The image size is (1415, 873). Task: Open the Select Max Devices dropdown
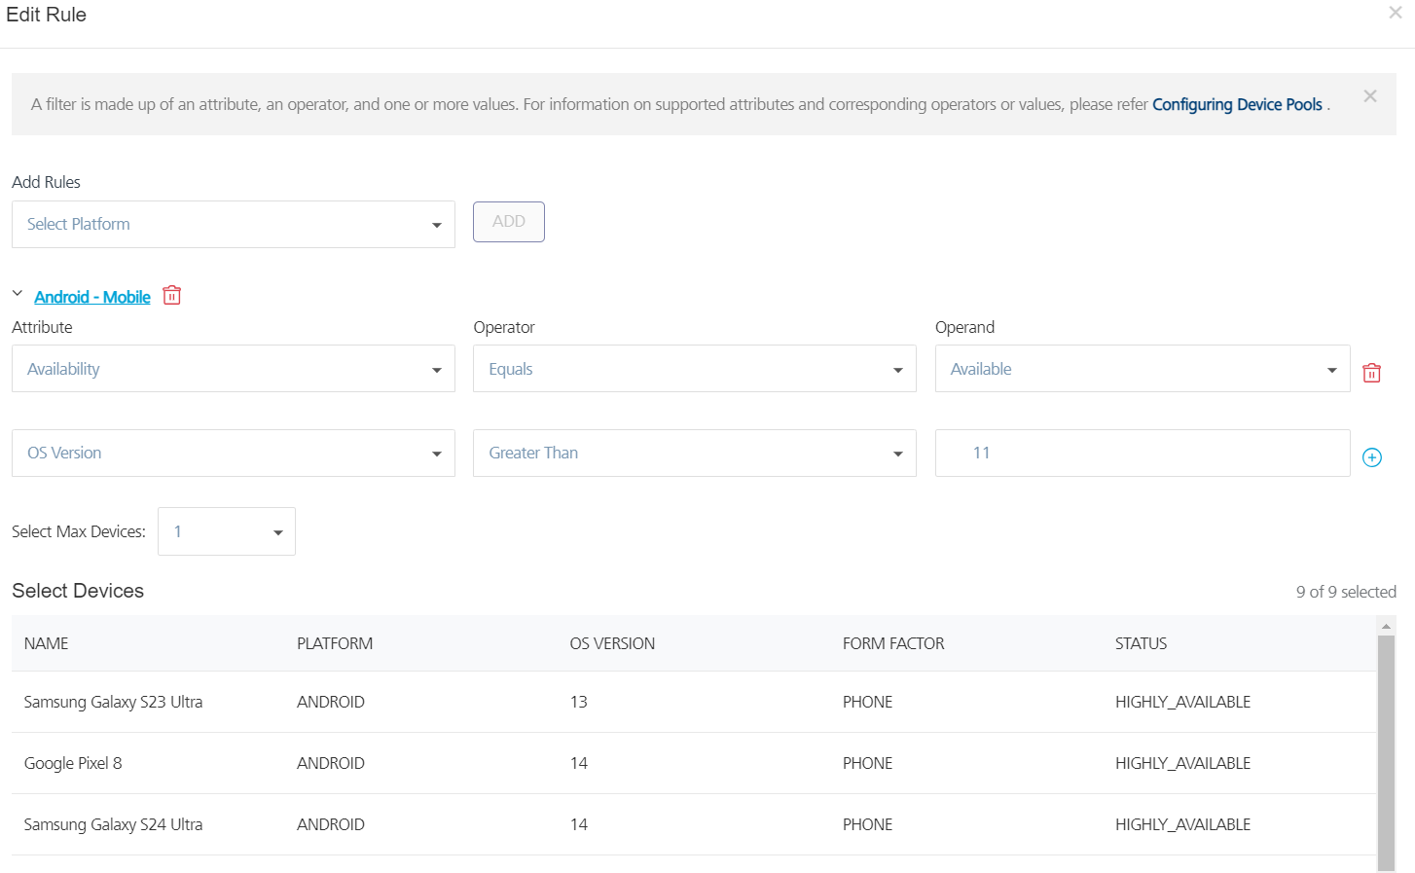click(x=227, y=532)
